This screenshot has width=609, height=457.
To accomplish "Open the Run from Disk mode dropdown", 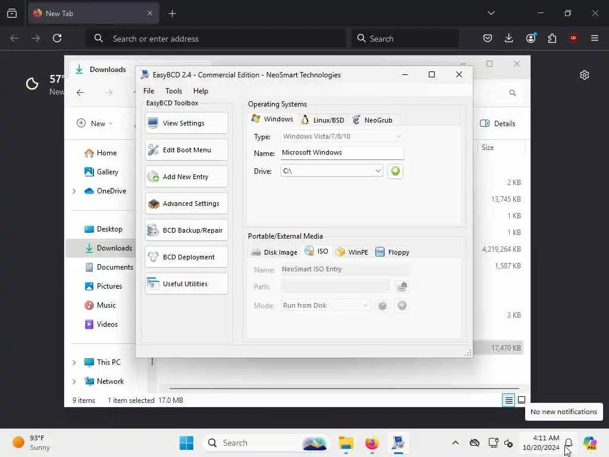I will coord(325,305).
